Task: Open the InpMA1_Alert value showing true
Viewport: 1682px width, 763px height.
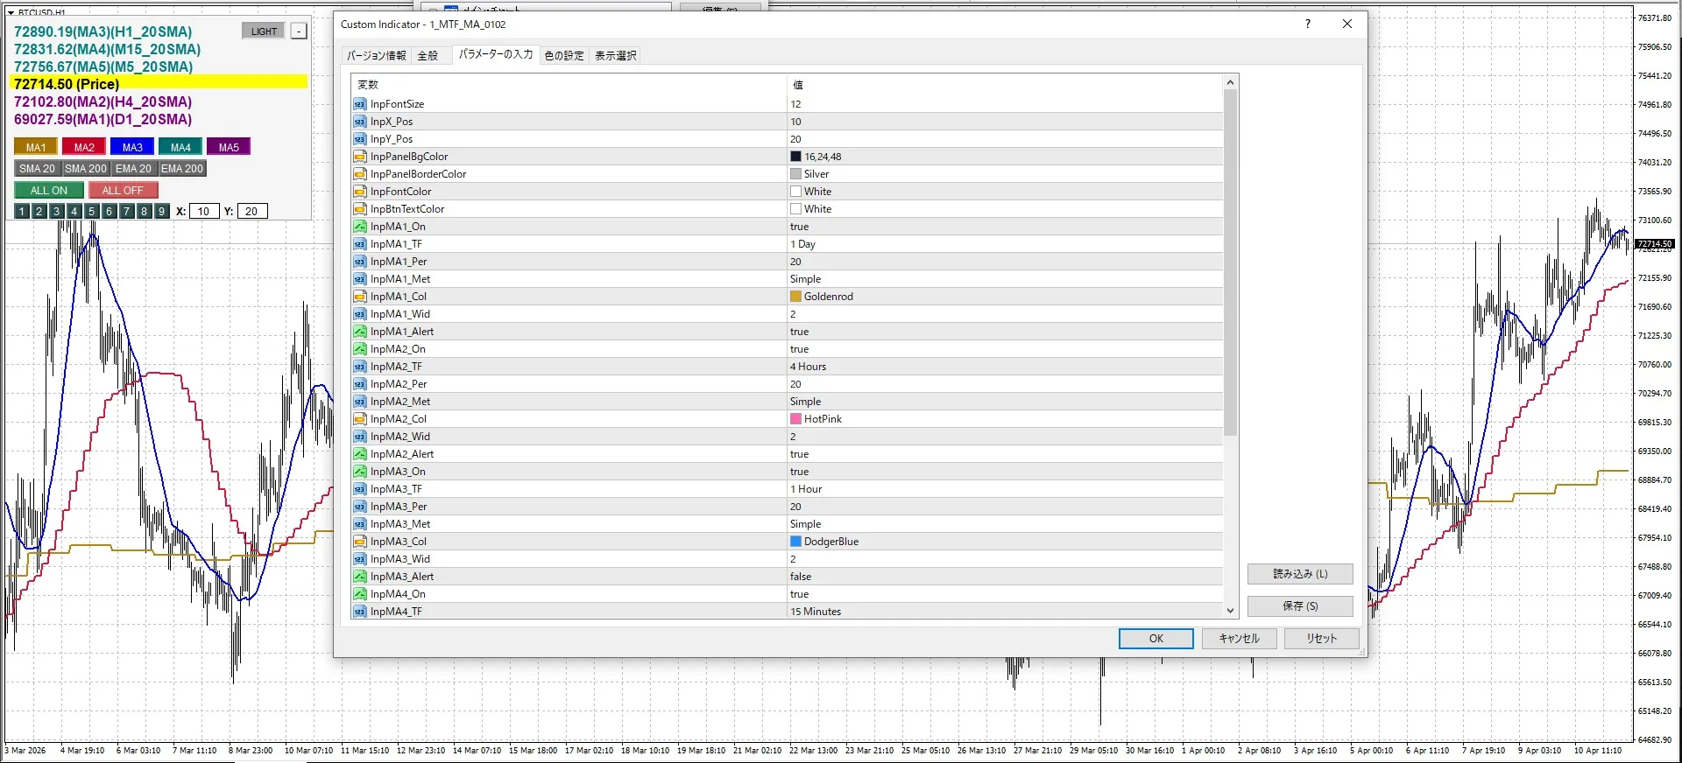Action: [x=1005, y=332]
